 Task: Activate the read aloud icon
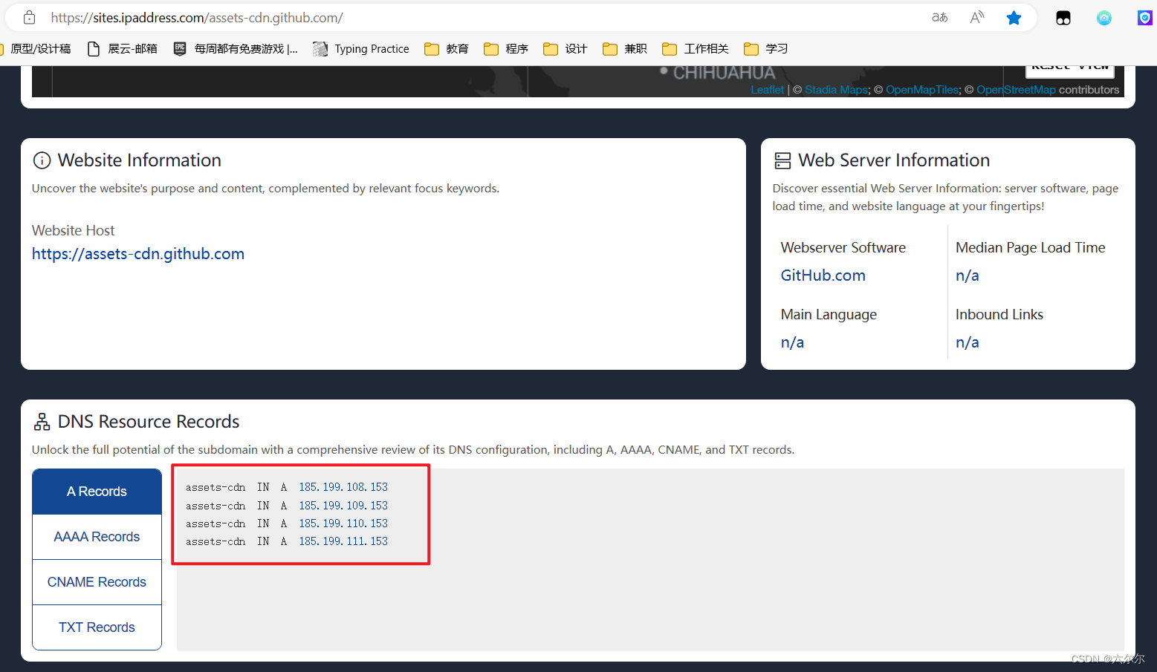[x=977, y=17]
